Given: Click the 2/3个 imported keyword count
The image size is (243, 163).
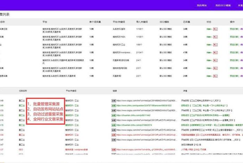Looking at the screenshot, I should (139, 68).
